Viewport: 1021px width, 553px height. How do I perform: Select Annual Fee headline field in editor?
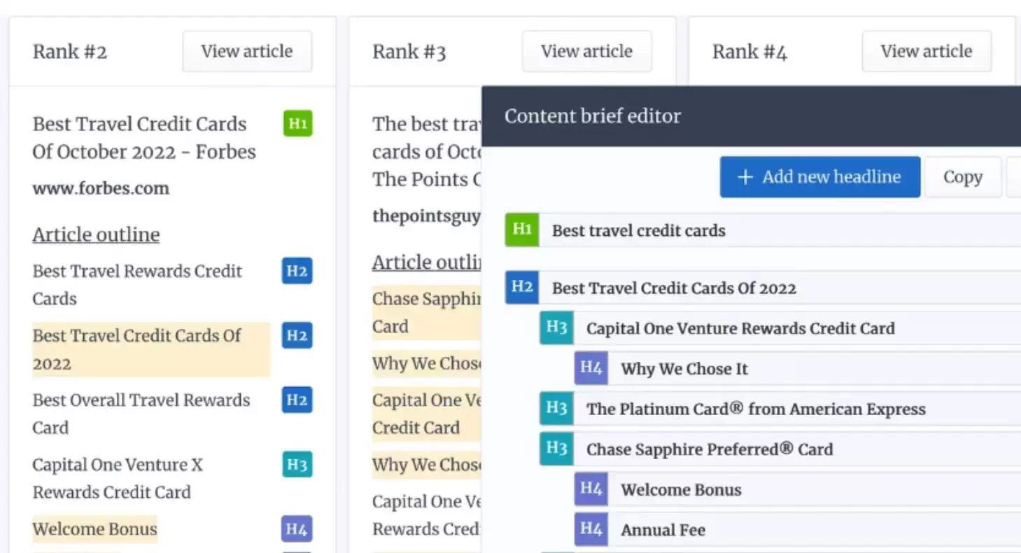click(815, 530)
